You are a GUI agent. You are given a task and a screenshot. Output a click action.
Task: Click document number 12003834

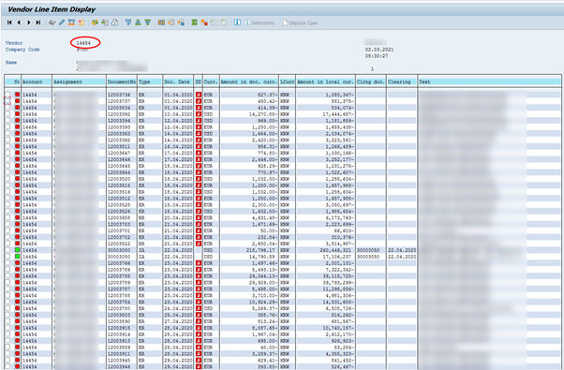(119, 108)
